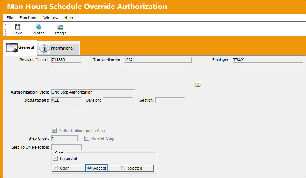Click the Division label

point(94,100)
